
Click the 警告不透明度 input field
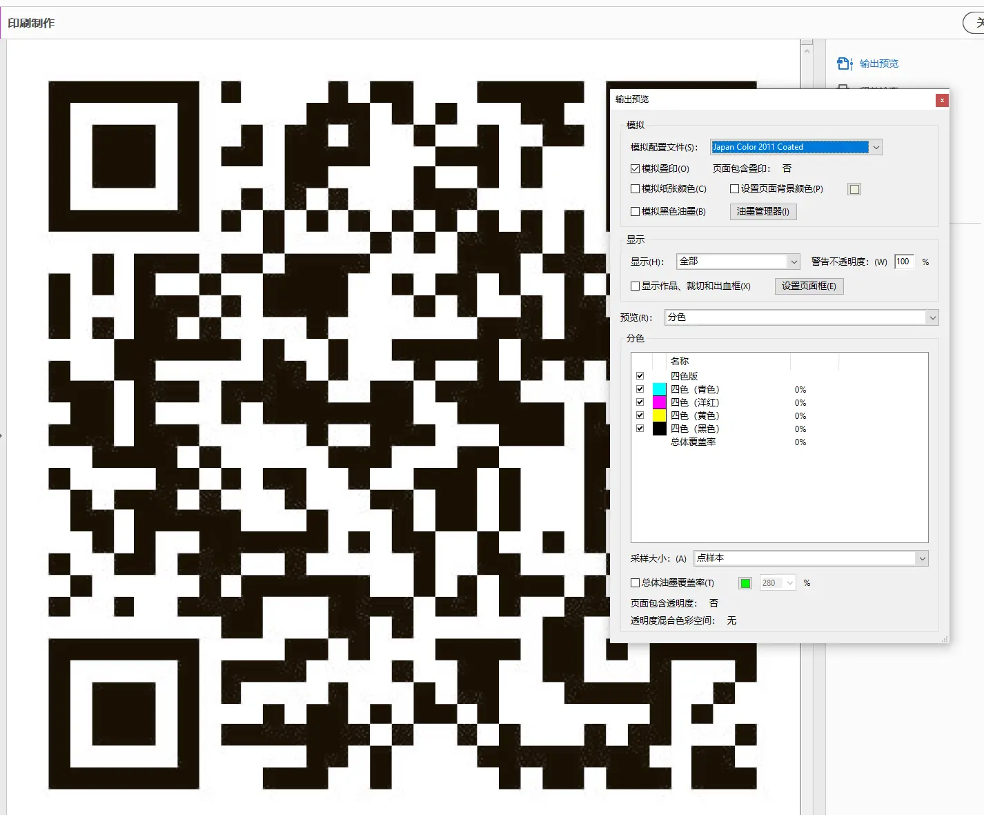[903, 262]
